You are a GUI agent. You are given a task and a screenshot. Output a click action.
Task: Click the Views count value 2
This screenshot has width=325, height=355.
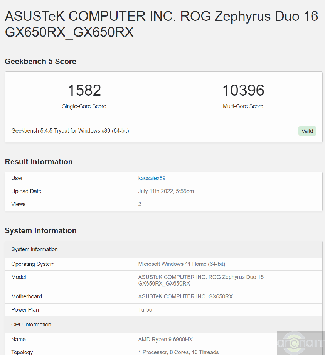(x=140, y=204)
